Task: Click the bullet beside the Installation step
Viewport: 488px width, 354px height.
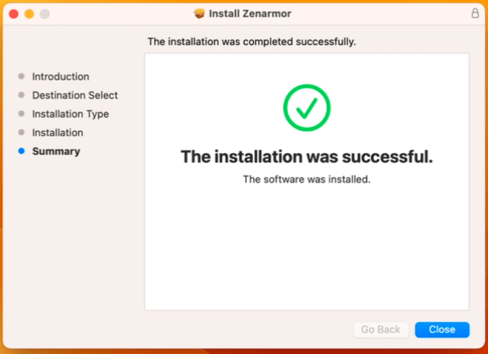Action: pyautogui.click(x=22, y=133)
